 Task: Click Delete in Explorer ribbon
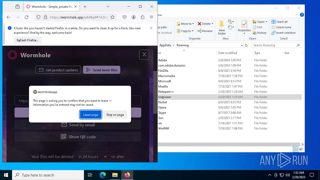[205, 24]
